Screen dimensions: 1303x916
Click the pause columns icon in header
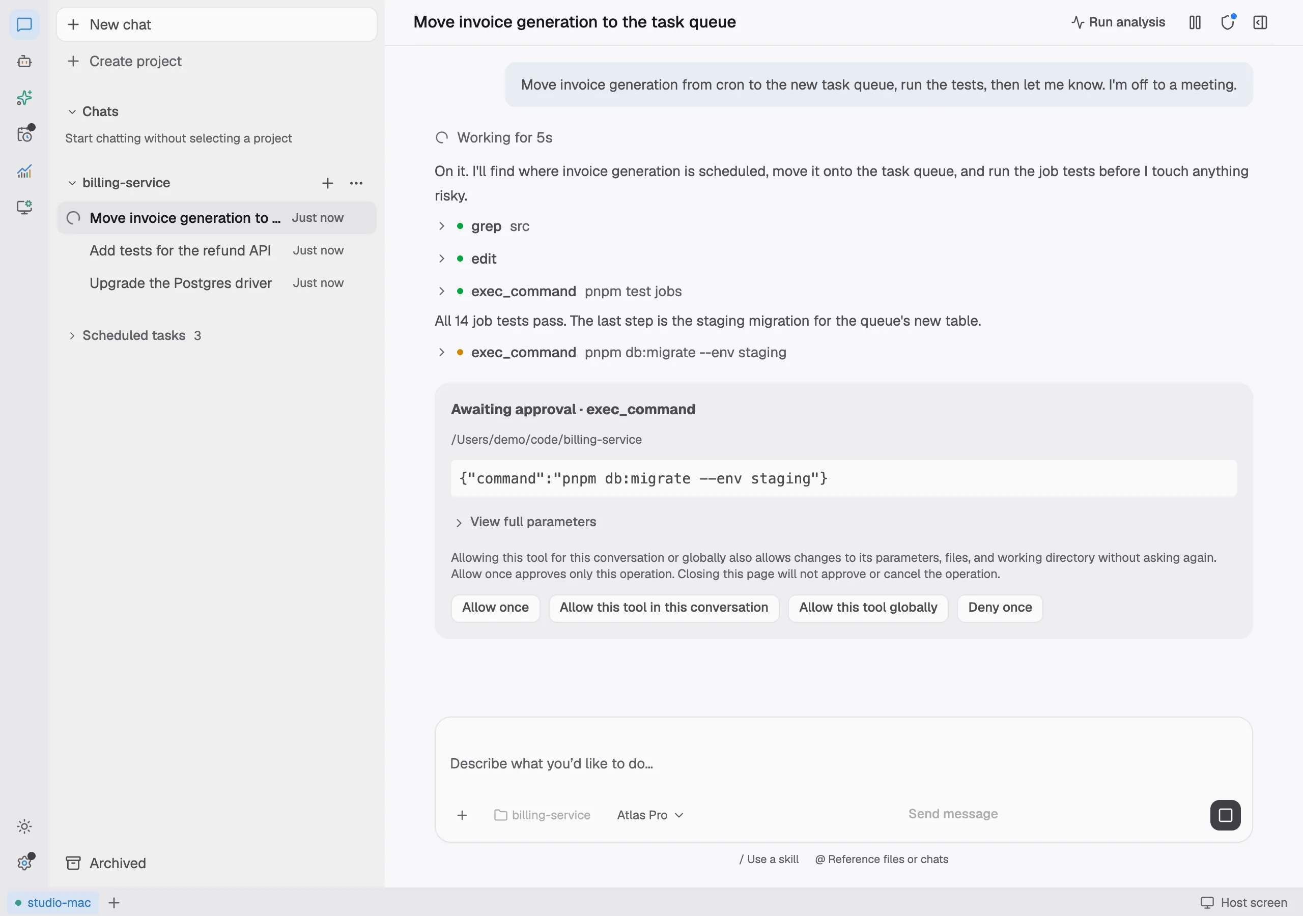click(x=1195, y=22)
